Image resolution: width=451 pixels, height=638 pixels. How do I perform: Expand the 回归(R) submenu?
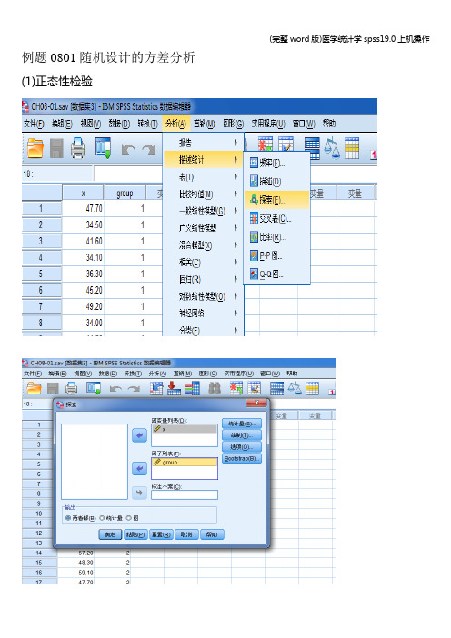(x=203, y=279)
